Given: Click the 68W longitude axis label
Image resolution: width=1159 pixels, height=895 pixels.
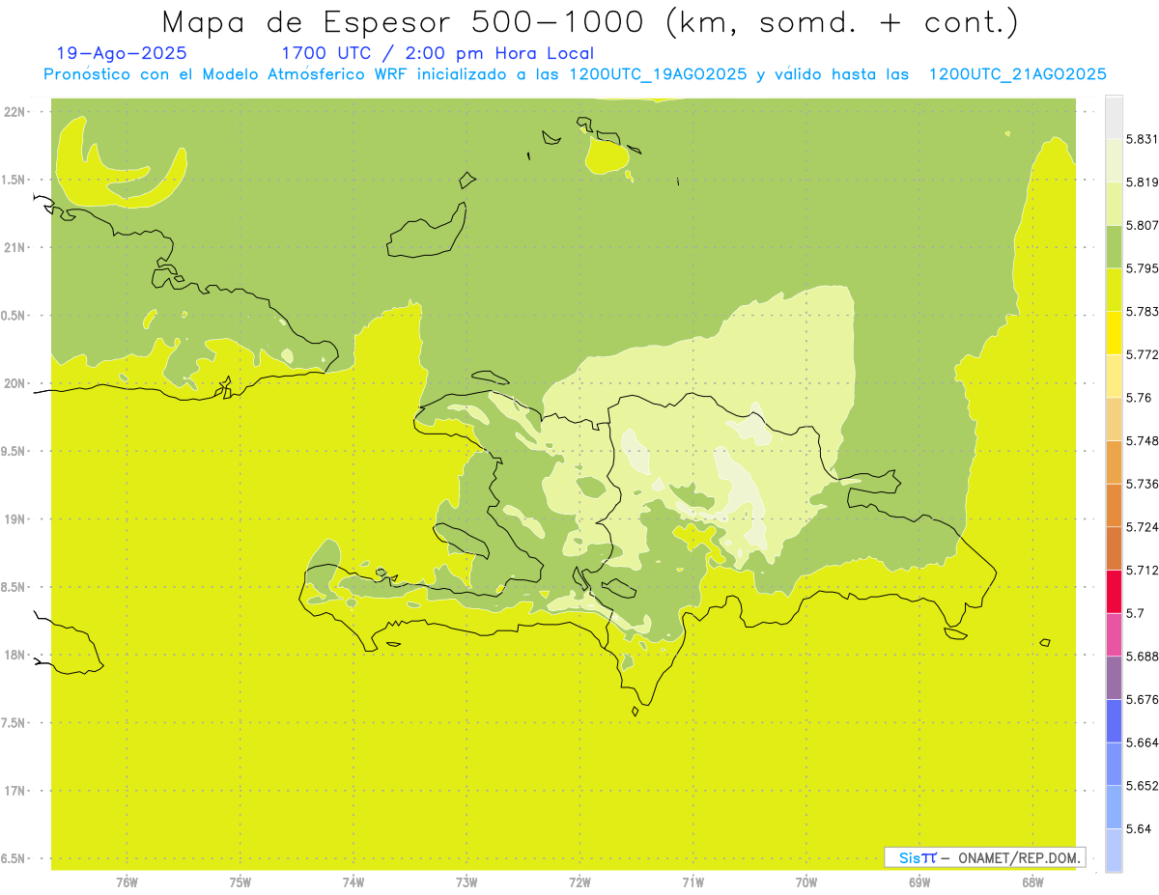Looking at the screenshot, I should click(1032, 882).
